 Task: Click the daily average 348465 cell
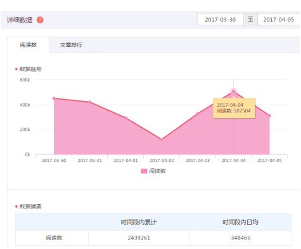(241, 238)
